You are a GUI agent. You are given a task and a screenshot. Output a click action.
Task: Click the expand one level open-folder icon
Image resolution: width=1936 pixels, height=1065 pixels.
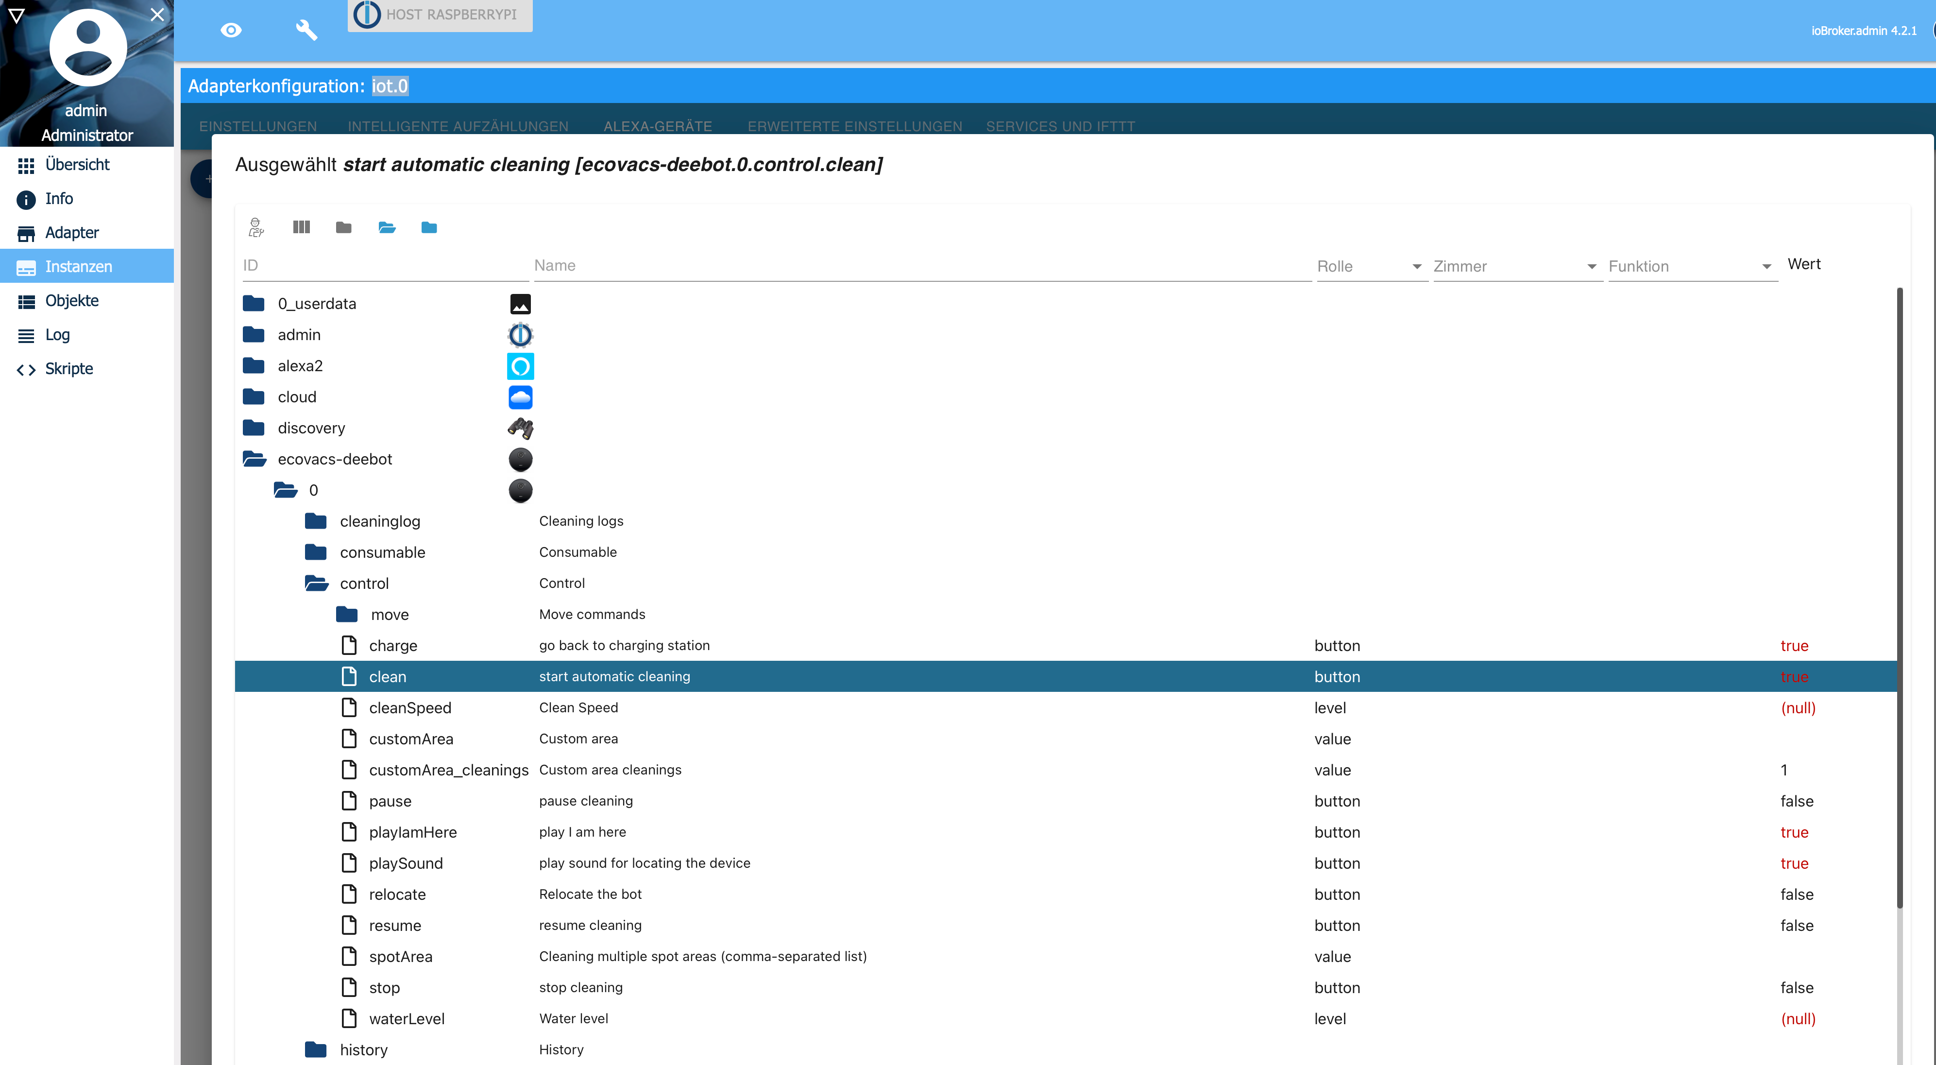click(387, 227)
